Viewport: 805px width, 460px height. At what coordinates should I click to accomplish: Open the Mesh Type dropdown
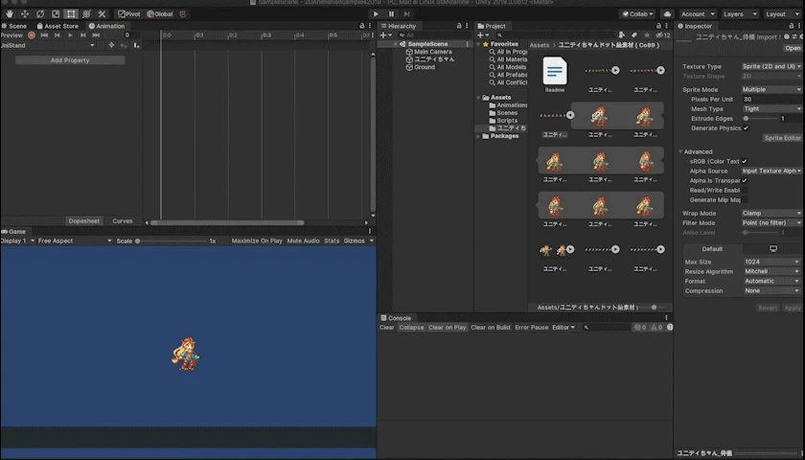coord(771,109)
